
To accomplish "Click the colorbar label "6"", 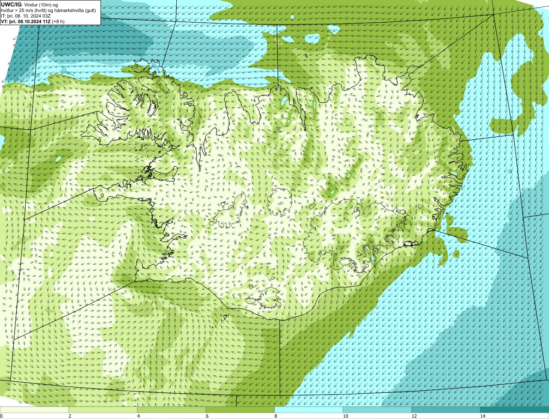I will [x=207, y=416].
